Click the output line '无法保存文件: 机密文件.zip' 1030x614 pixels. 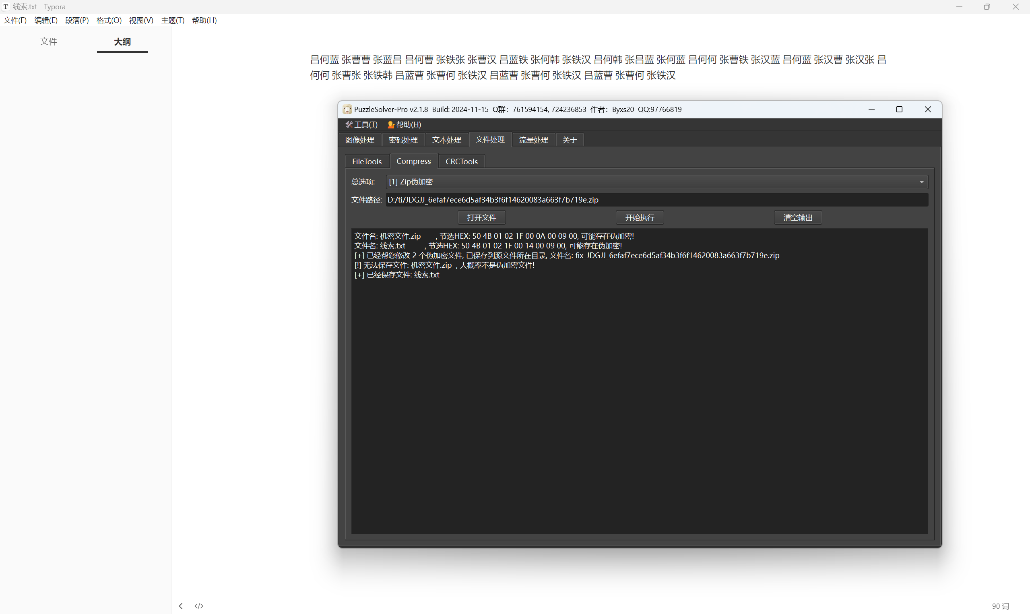444,265
